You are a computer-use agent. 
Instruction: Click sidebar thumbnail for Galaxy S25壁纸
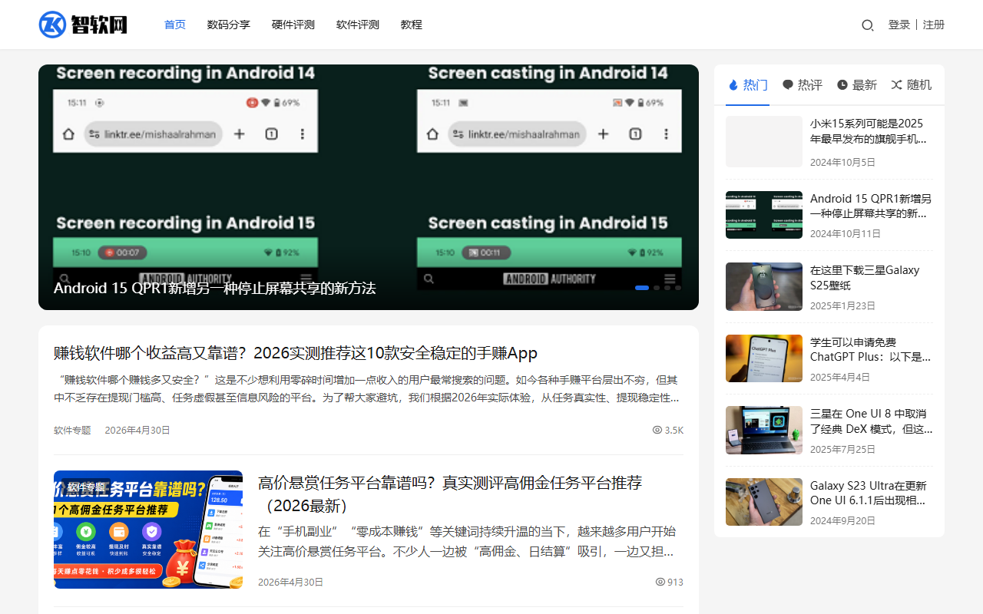pyautogui.click(x=764, y=286)
